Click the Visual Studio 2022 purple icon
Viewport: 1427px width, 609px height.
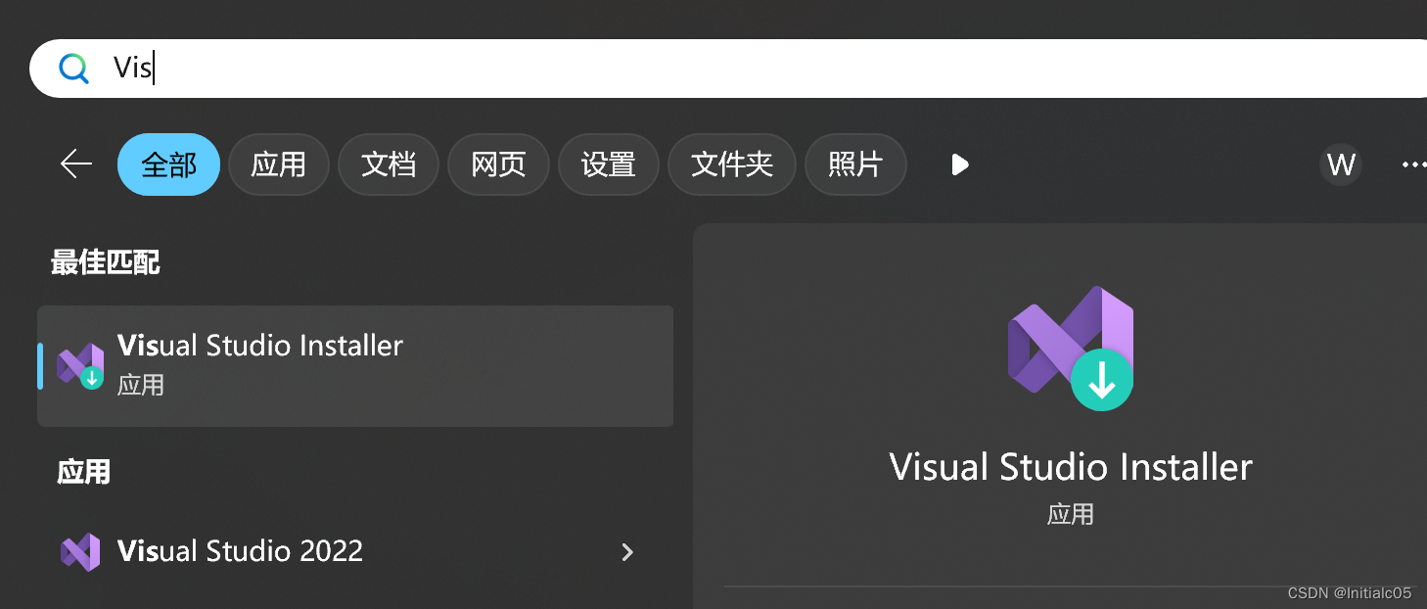(x=80, y=552)
